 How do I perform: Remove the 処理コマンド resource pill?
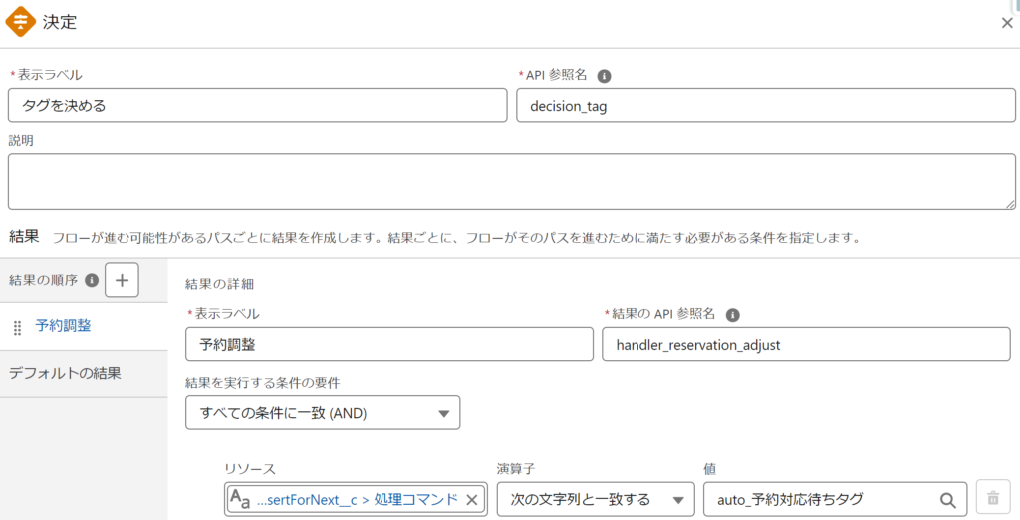click(x=472, y=499)
